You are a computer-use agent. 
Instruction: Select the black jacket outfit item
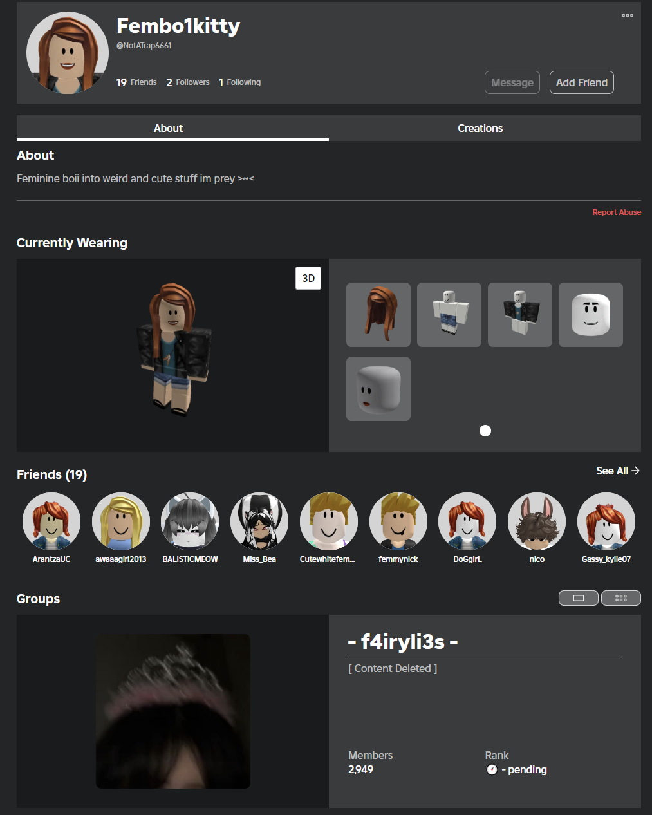click(520, 315)
